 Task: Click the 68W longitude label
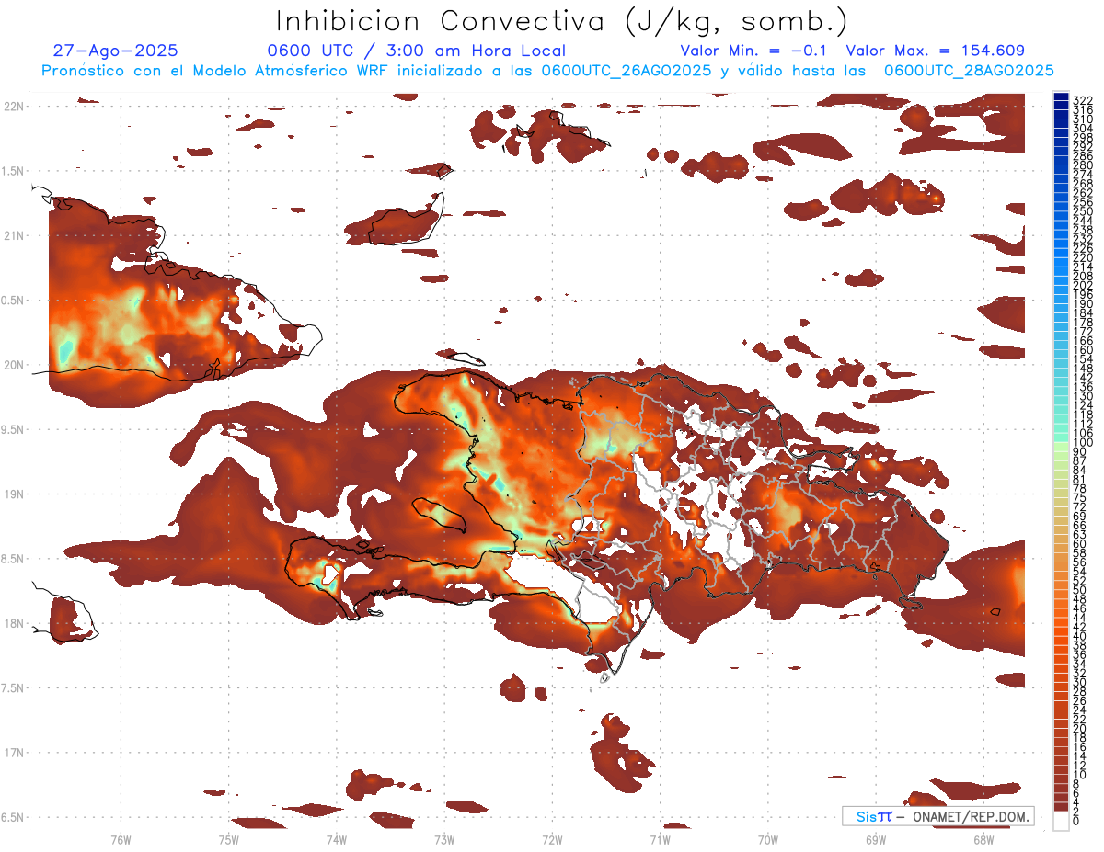[983, 839]
